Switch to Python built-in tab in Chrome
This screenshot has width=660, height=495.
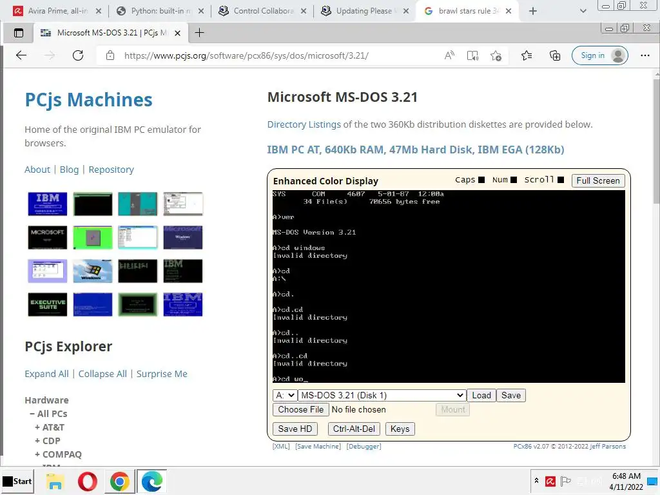[x=160, y=11]
